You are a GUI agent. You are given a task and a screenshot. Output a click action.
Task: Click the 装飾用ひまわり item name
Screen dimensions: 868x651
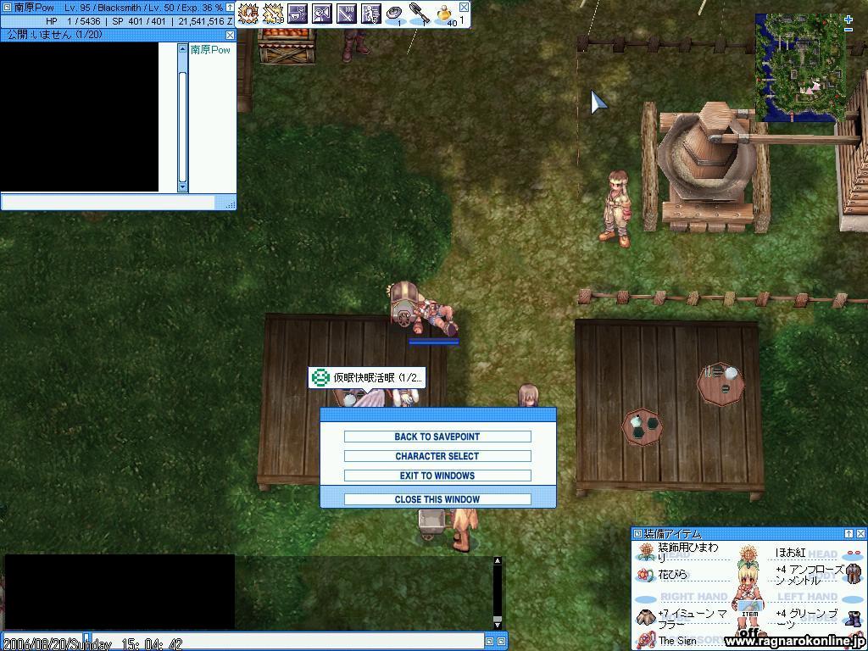pos(688,553)
